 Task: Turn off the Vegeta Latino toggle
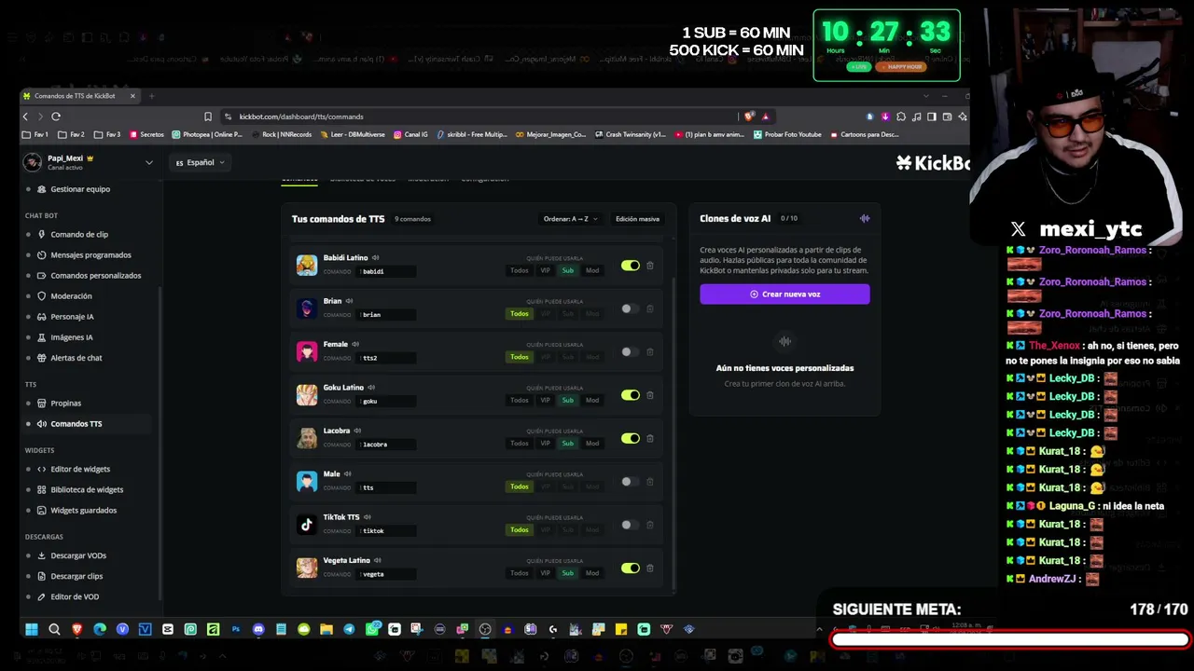click(x=630, y=568)
